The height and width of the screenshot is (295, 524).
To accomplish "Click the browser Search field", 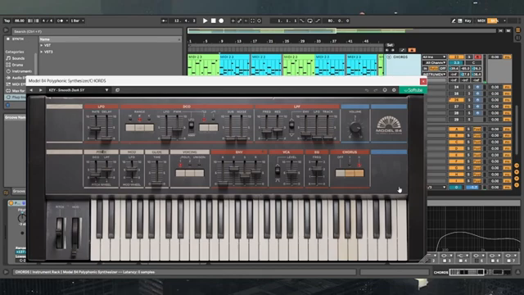I will click(x=97, y=31).
